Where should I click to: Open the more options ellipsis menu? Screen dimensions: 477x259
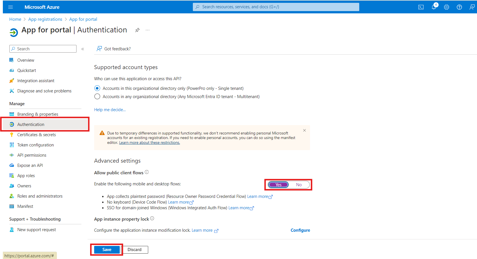[148, 30]
